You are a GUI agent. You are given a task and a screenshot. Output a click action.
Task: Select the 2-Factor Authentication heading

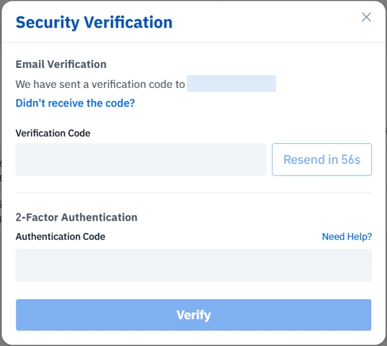77,217
